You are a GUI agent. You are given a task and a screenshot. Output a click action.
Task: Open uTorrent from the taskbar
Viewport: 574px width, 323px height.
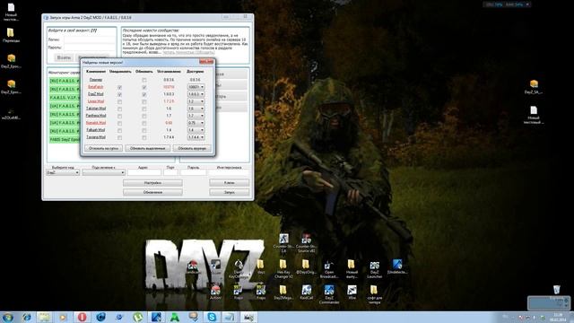[x=137, y=317]
